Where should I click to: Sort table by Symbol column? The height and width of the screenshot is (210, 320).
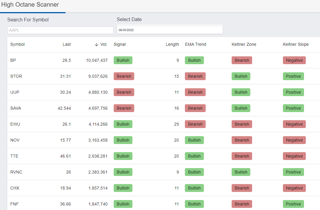17,45
